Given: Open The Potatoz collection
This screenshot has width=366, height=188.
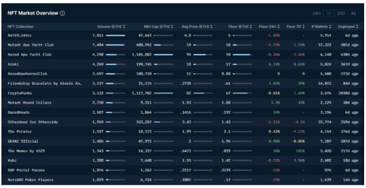Looking at the screenshot, I should (x=20, y=132).
